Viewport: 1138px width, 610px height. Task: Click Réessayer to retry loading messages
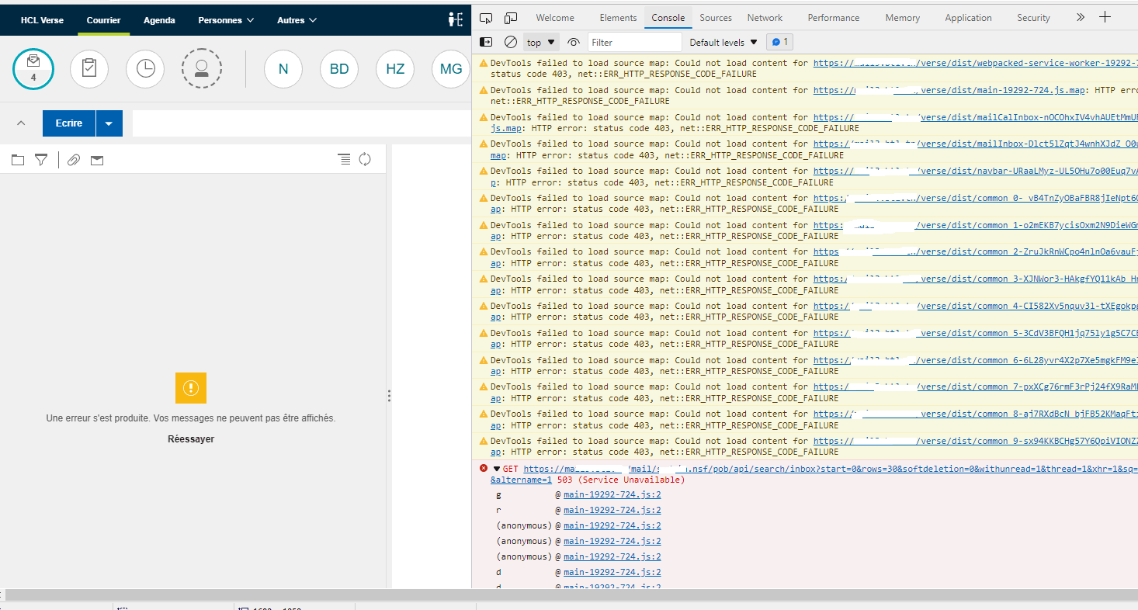coord(191,439)
